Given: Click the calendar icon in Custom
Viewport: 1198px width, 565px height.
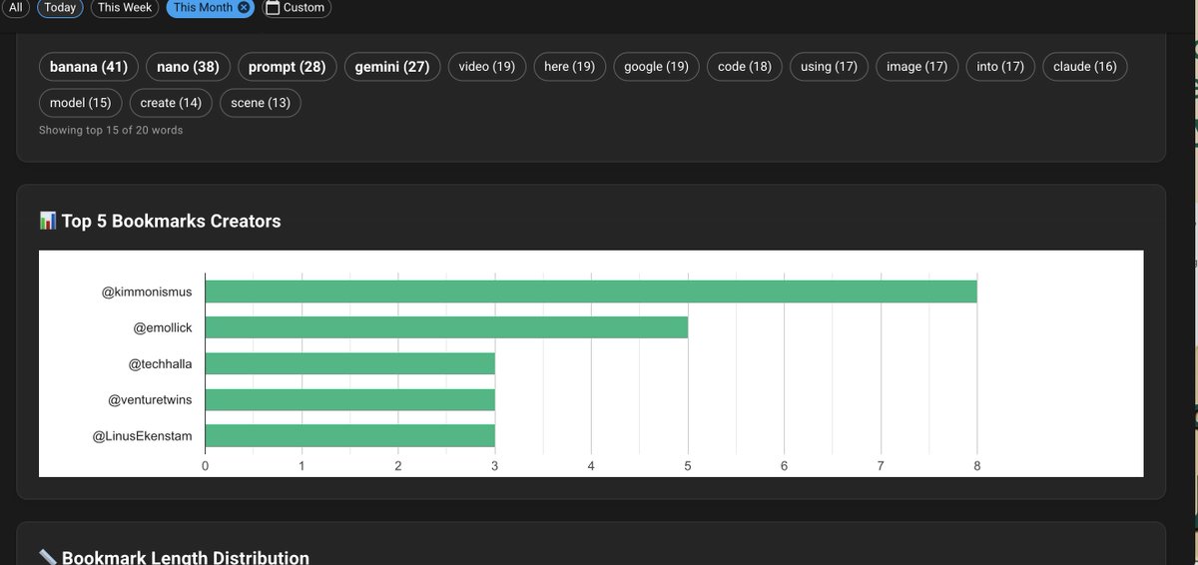Looking at the screenshot, I should click(x=272, y=7).
